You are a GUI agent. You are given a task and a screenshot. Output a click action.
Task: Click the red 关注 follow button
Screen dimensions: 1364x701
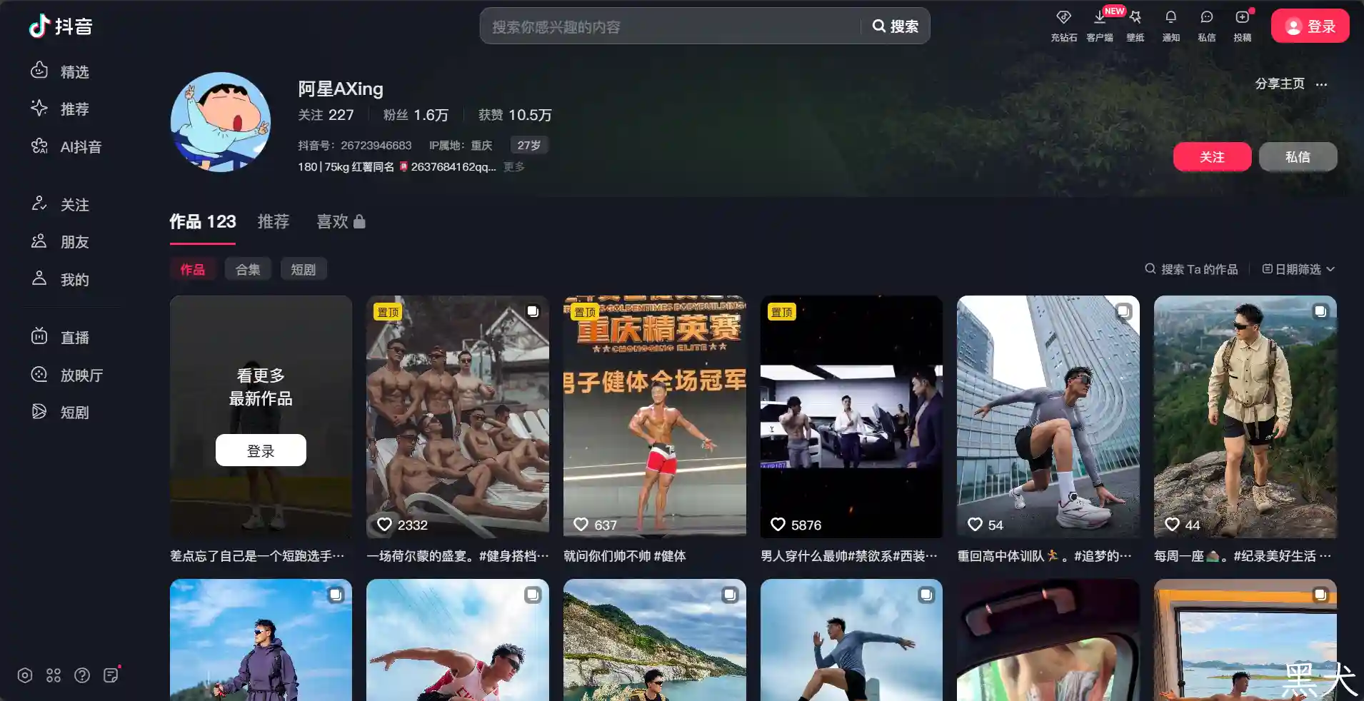point(1211,157)
